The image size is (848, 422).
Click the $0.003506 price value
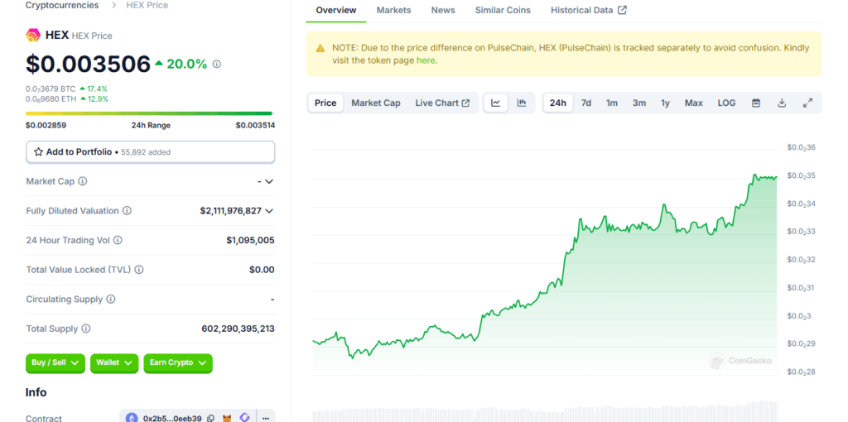(88, 65)
